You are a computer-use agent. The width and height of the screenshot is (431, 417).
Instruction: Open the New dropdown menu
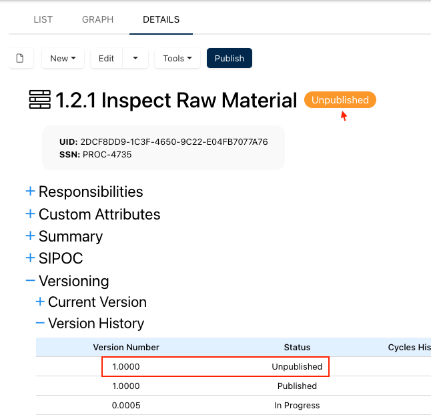[x=63, y=58]
